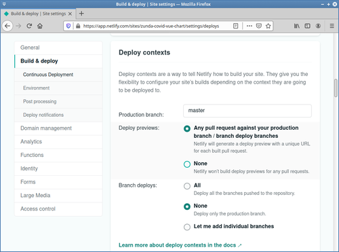
Task: Open Build & deploy settings section
Action: point(58,61)
